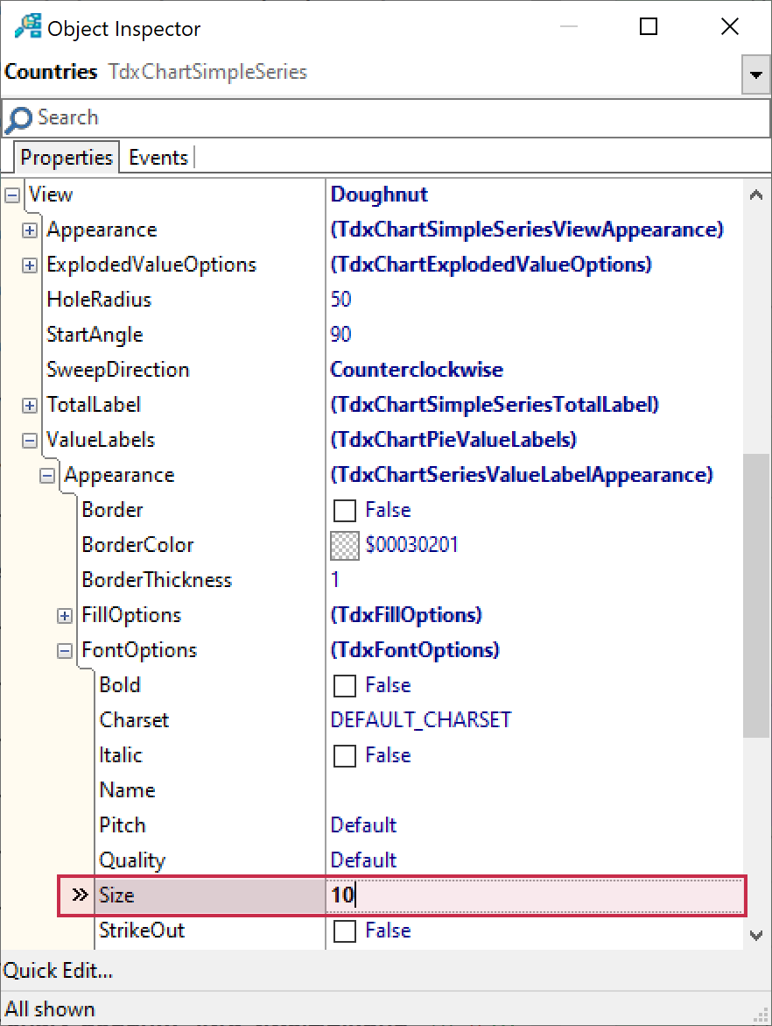The image size is (772, 1026).
Task: Click the scrollbar down arrow
Action: (756, 935)
